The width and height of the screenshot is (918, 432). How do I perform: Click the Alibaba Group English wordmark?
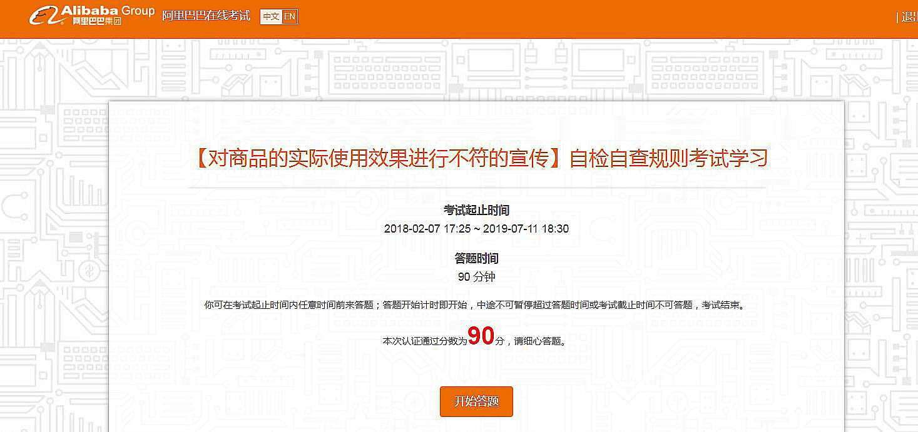click(x=108, y=11)
